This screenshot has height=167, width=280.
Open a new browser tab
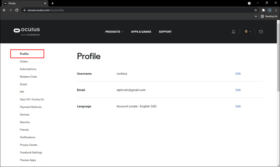click(x=52, y=3)
